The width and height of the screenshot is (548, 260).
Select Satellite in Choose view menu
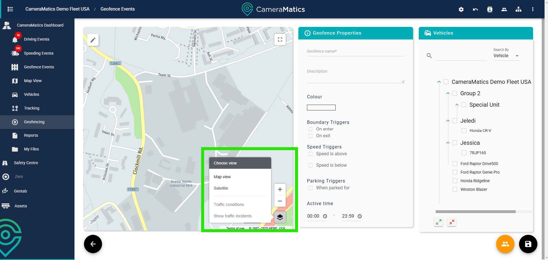click(x=221, y=188)
